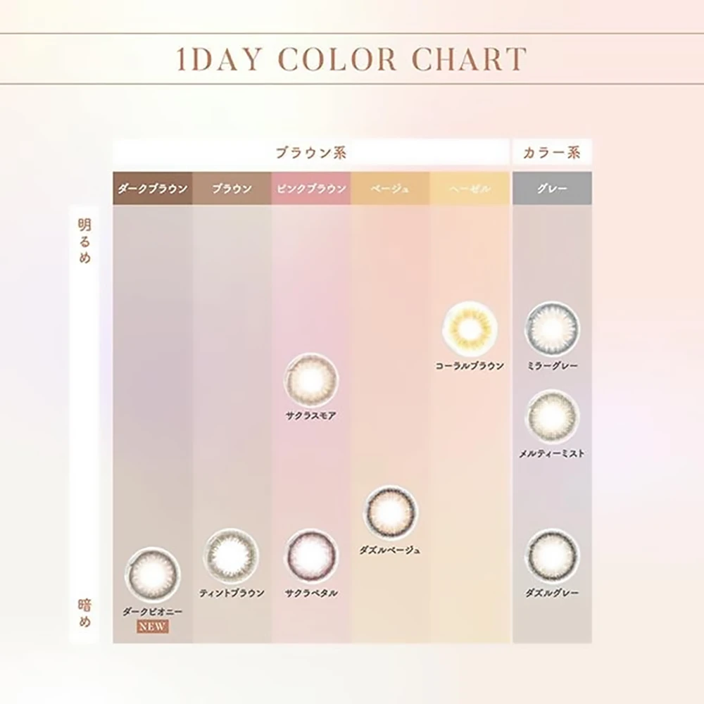Select the ブラウン column header
The height and width of the screenshot is (704, 704).
pyautogui.click(x=232, y=189)
